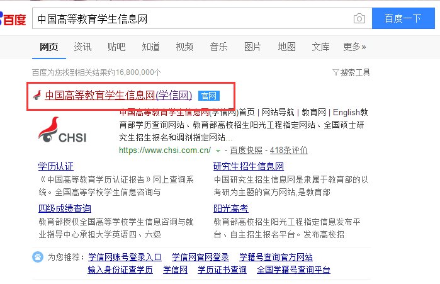Open the 百度快照 link
The image size is (440, 284).
point(246,150)
